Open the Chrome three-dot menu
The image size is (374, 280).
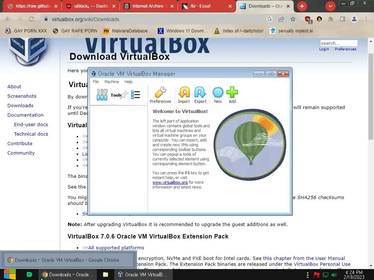click(x=366, y=19)
